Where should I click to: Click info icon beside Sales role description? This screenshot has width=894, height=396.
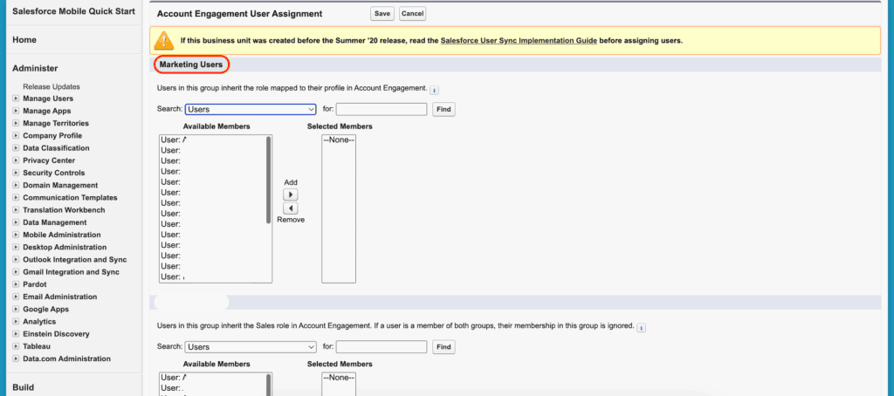pyautogui.click(x=641, y=328)
